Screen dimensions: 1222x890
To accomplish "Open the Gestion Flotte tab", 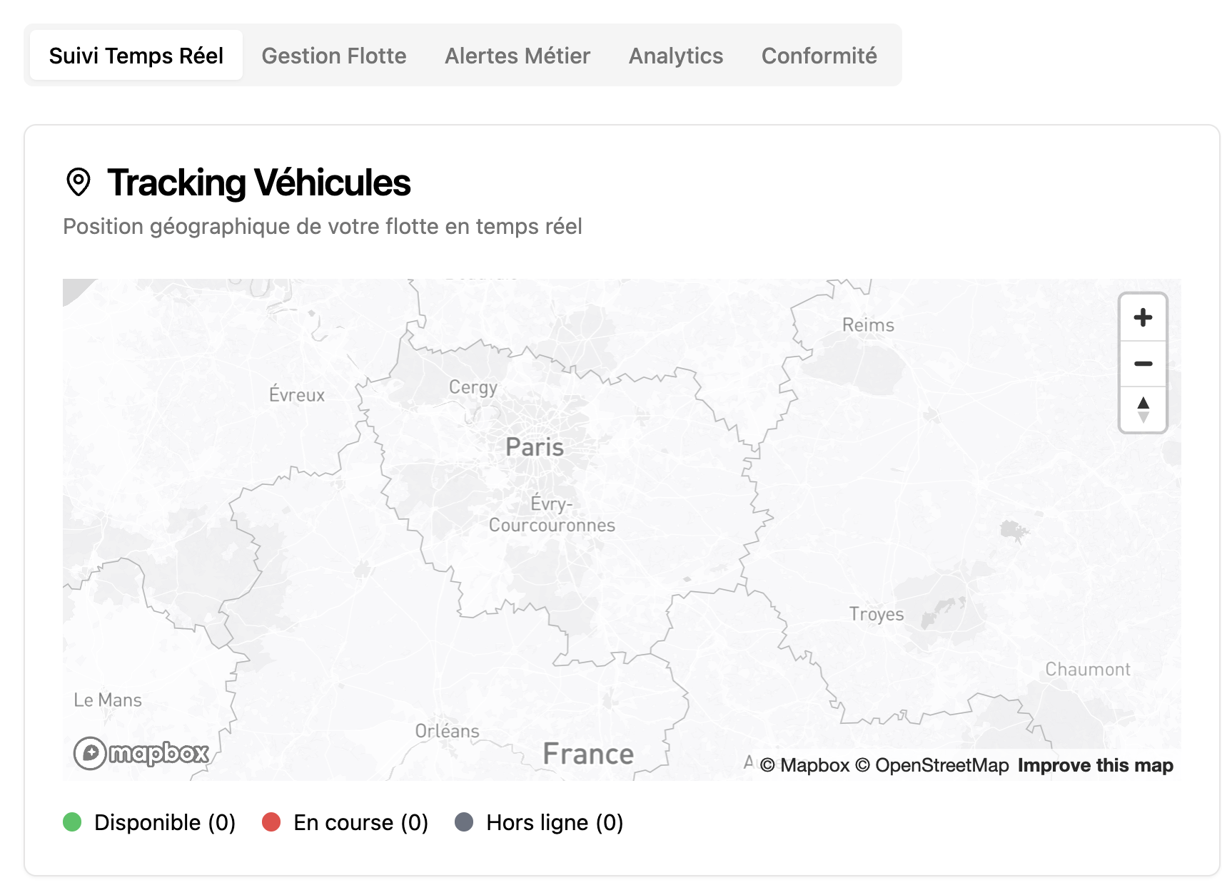I will (334, 56).
